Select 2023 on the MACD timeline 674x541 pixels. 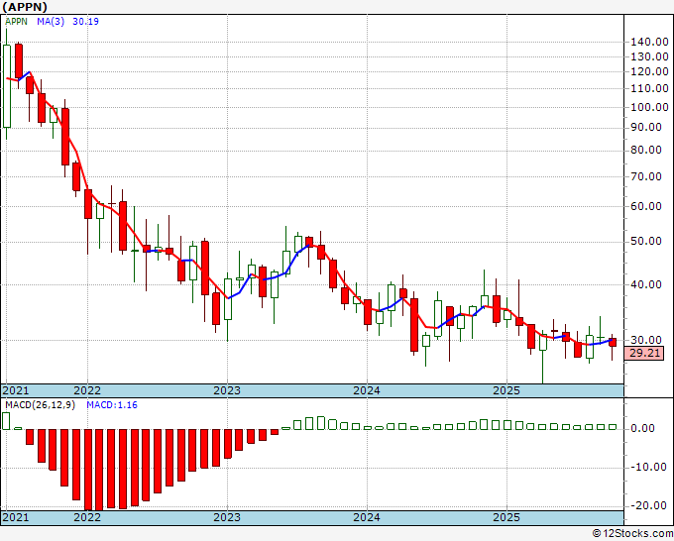coord(227,517)
